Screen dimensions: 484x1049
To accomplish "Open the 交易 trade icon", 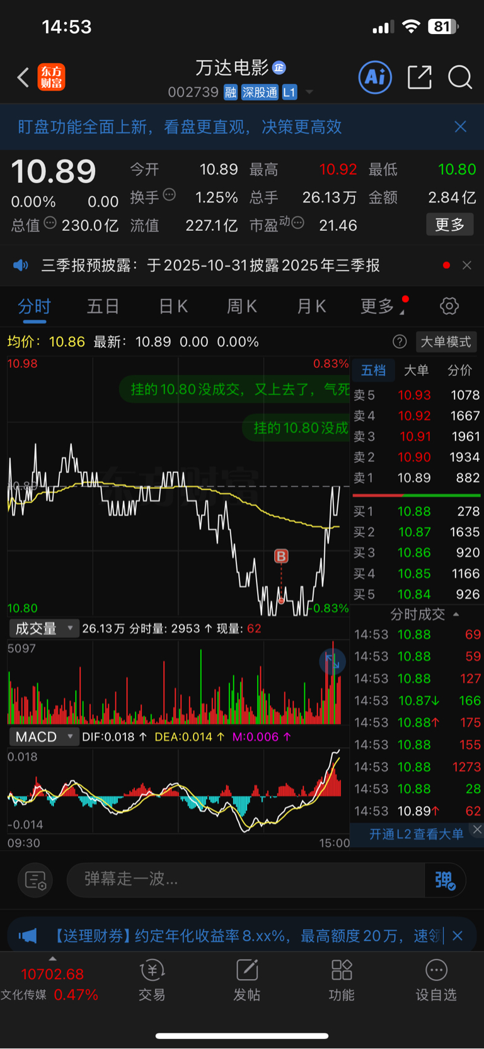I will point(152,981).
